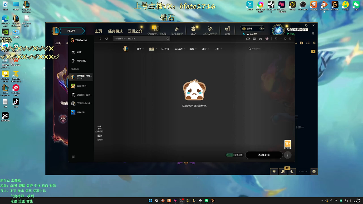Select the blue-icon game in WeGame list
The image size is (363, 204).
tap(81, 112)
